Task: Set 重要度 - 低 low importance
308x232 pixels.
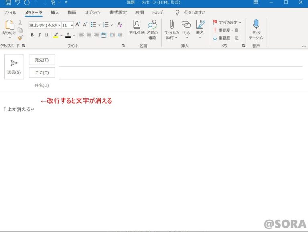Action: pyautogui.click(x=226, y=38)
